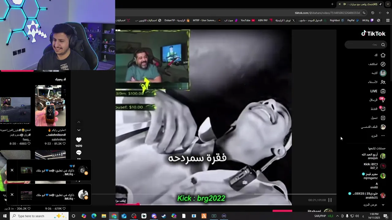Open the More three-dots menu
Screen dimensions: 392x220
coord(383,136)
